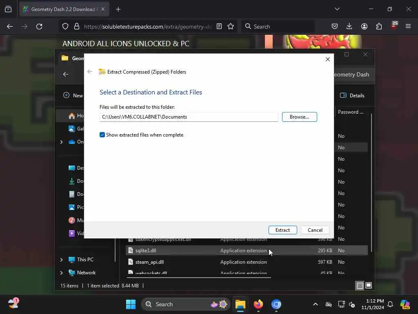Open Firefox account menu
418x314 pixels.
click(x=364, y=27)
